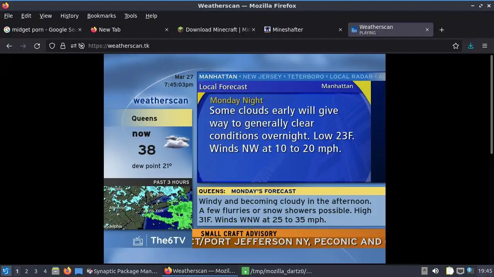
Task: Open the network connection tray icon
Action: [x=460, y=271]
